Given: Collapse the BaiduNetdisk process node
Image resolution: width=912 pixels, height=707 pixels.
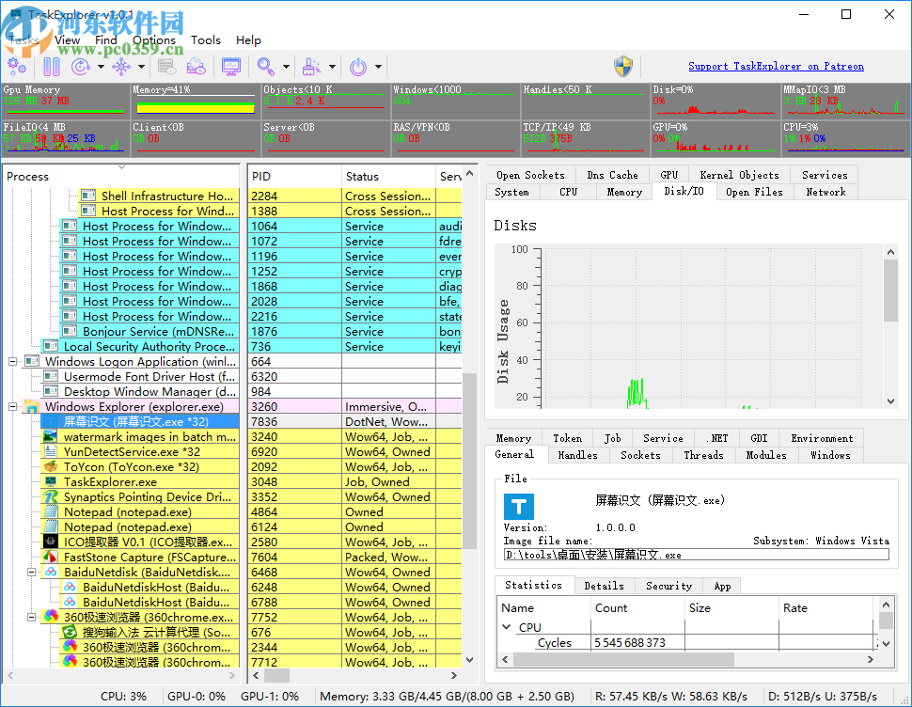Looking at the screenshot, I should coord(31,573).
